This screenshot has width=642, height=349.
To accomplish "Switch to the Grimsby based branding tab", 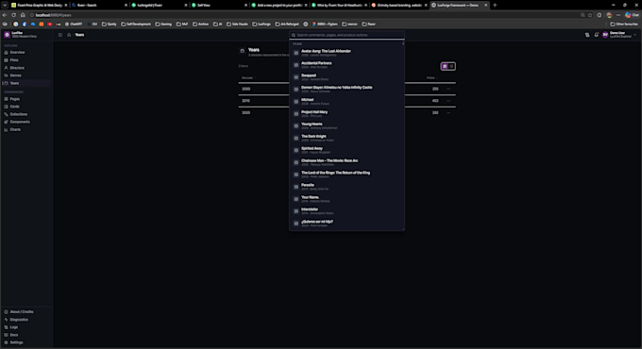I will (x=398, y=6).
